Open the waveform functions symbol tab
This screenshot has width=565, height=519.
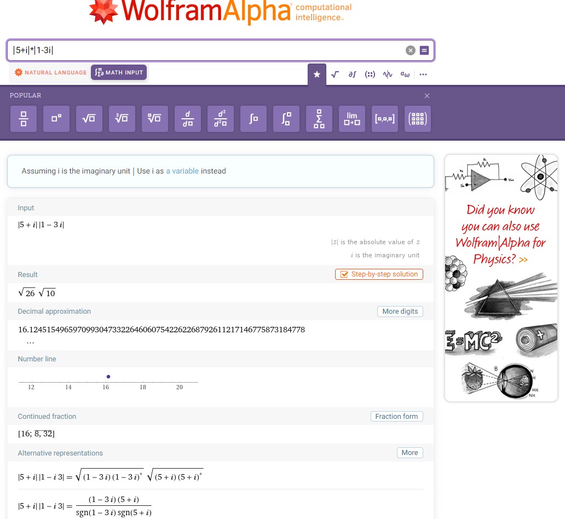click(388, 74)
